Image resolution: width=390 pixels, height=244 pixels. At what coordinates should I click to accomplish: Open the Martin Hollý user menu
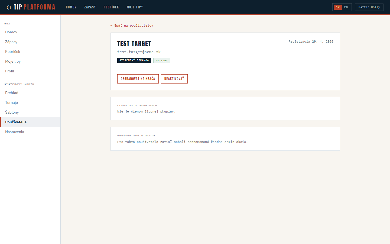coord(369,7)
